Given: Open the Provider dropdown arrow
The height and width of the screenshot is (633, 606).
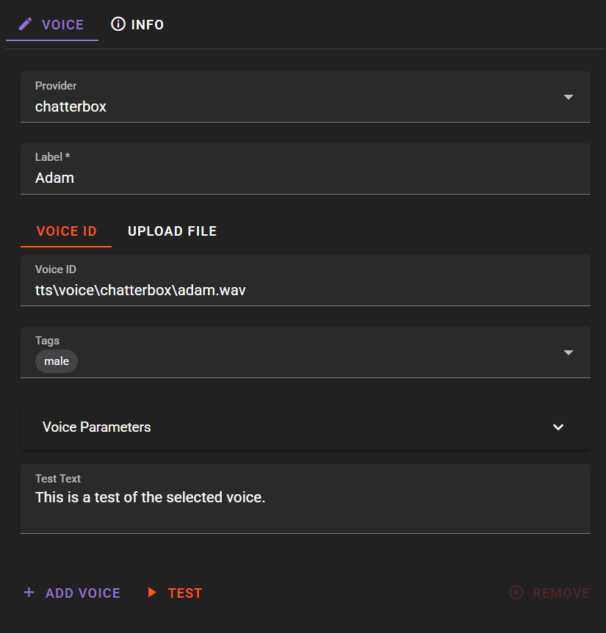Looking at the screenshot, I should (x=569, y=97).
